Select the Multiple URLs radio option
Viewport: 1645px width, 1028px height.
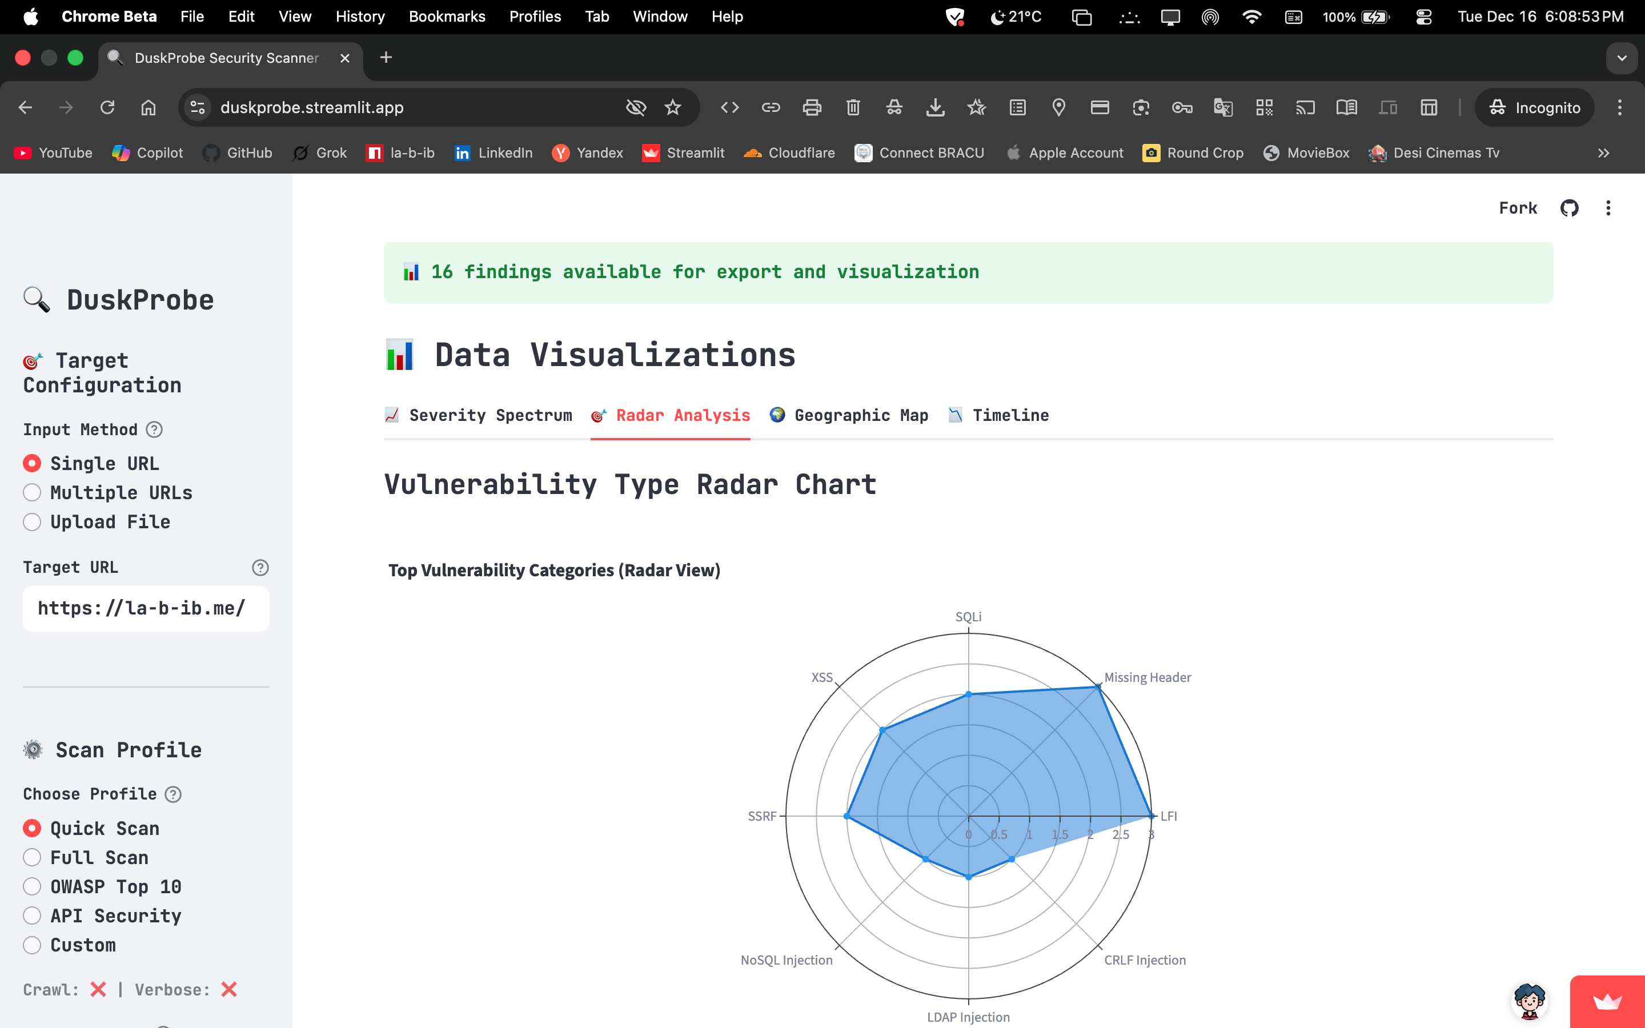pyautogui.click(x=32, y=492)
